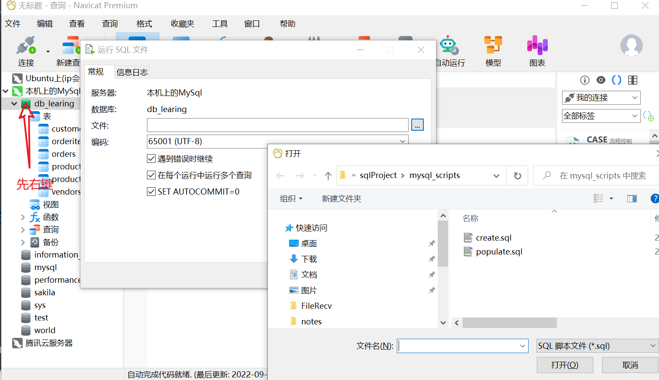
Task: Select the orders table
Action: pyautogui.click(x=63, y=154)
